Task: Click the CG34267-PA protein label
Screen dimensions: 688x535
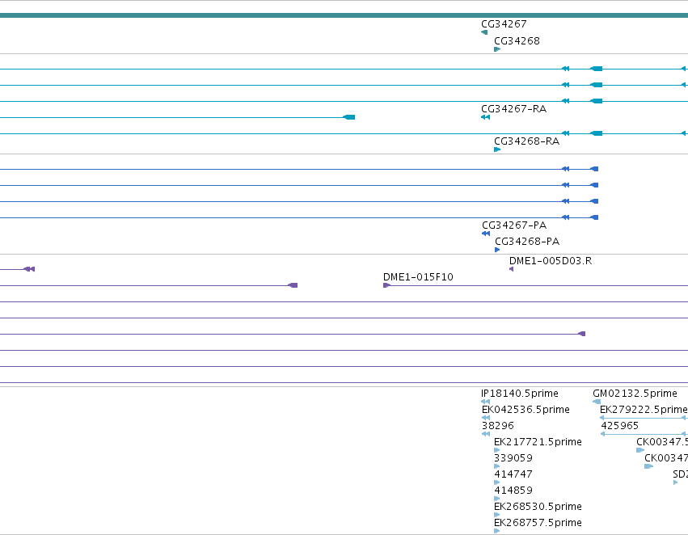Action: pos(514,225)
